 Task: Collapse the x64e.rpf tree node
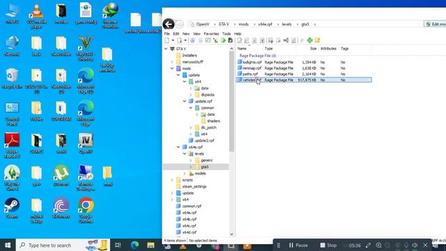coord(178,147)
